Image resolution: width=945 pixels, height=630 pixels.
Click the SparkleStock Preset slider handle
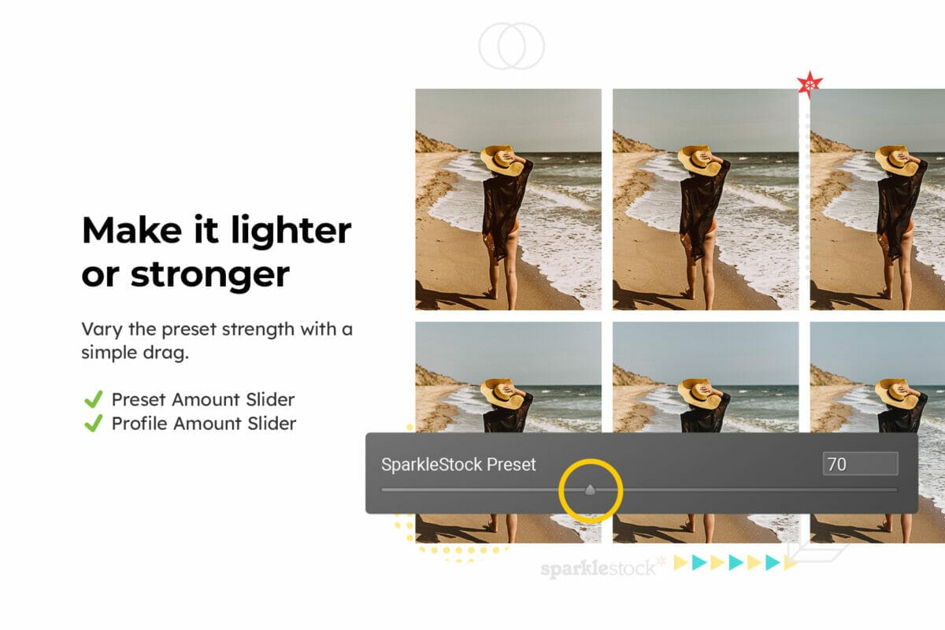590,490
